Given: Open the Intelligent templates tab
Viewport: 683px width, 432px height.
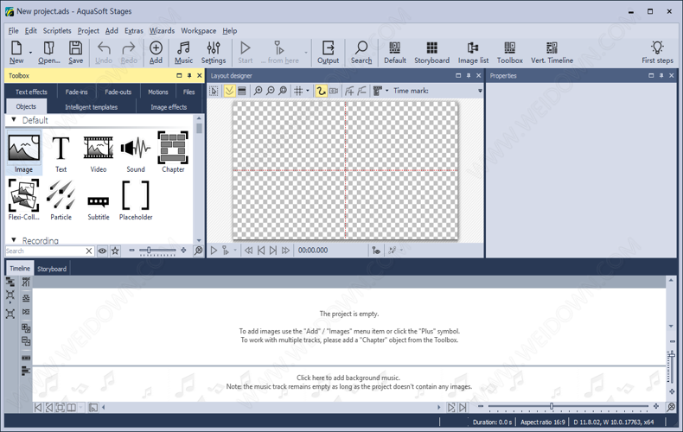Looking at the screenshot, I should (x=92, y=106).
